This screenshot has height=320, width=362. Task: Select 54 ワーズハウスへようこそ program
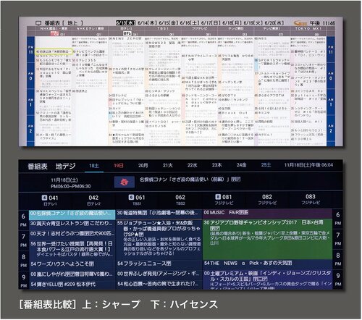(x=72, y=264)
